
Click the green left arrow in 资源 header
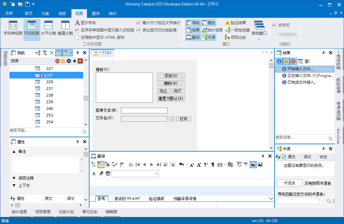[75, 61]
